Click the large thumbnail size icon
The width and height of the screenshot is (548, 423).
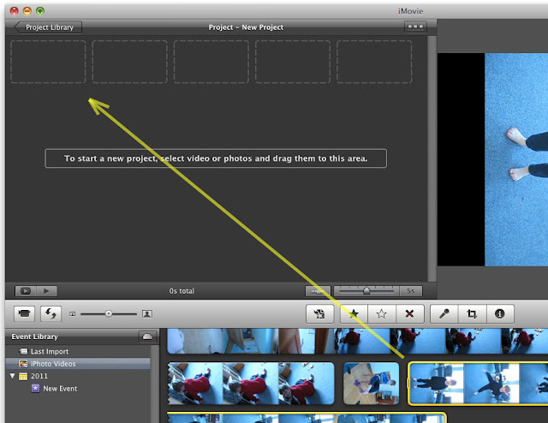click(147, 314)
